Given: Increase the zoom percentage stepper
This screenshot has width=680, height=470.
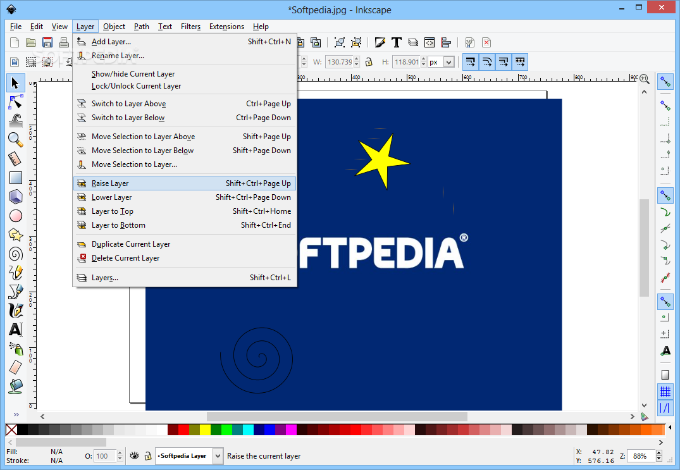Looking at the screenshot, I should click(659, 453).
